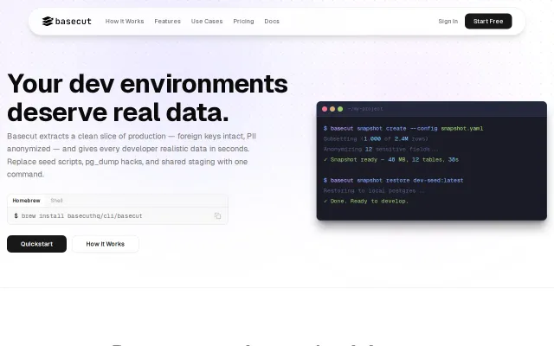Switch to the Shell install tab
The width and height of the screenshot is (554, 346).
[56, 201]
